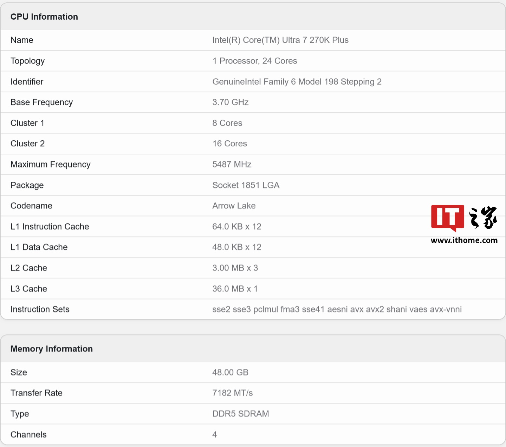
Task: Click the memory 'Size' row label
Action: point(19,372)
